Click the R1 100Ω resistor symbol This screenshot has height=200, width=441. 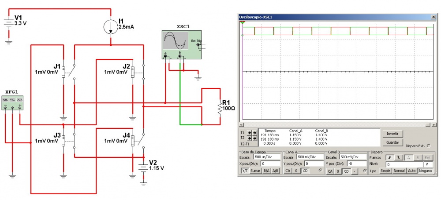click(219, 107)
